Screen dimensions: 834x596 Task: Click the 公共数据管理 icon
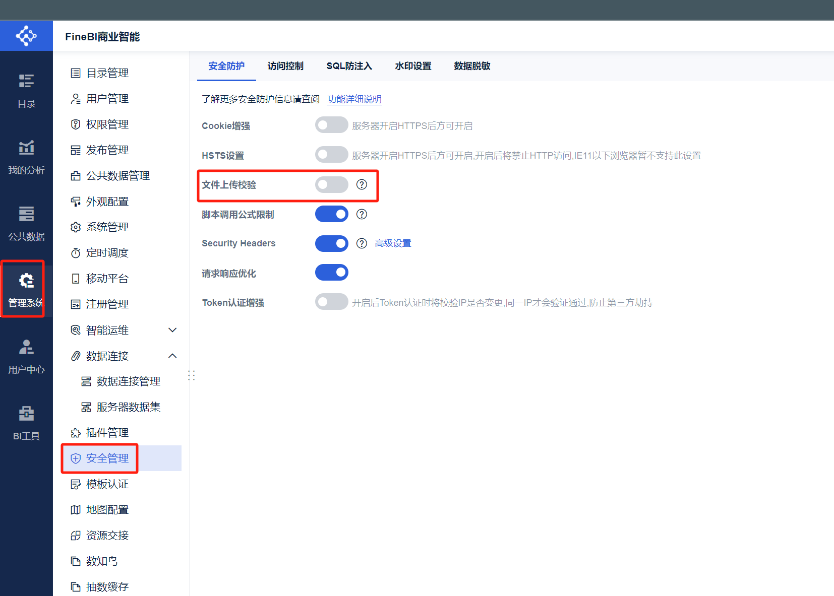point(76,176)
